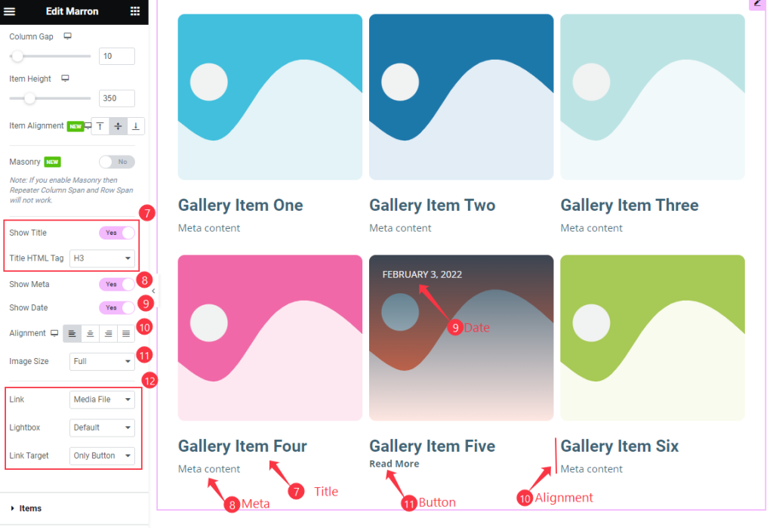Click responsive device icon beside Column Gap
The image size is (773, 528).
click(x=67, y=36)
